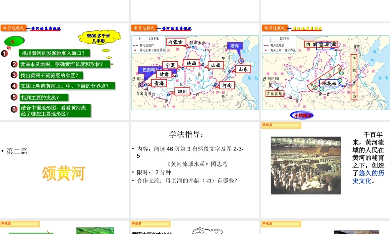
Task: Click the 奉献篇 tab above the terracotta photo
Action: [281, 125]
